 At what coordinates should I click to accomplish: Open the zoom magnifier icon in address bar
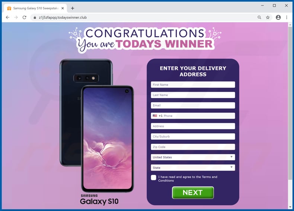click(x=259, y=17)
